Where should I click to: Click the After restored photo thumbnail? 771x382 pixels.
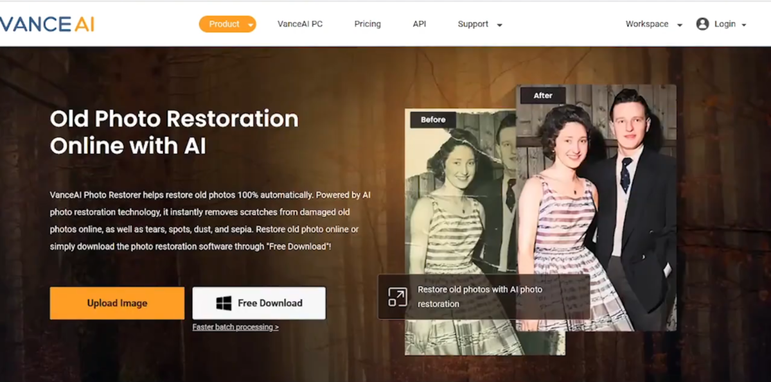(x=596, y=207)
